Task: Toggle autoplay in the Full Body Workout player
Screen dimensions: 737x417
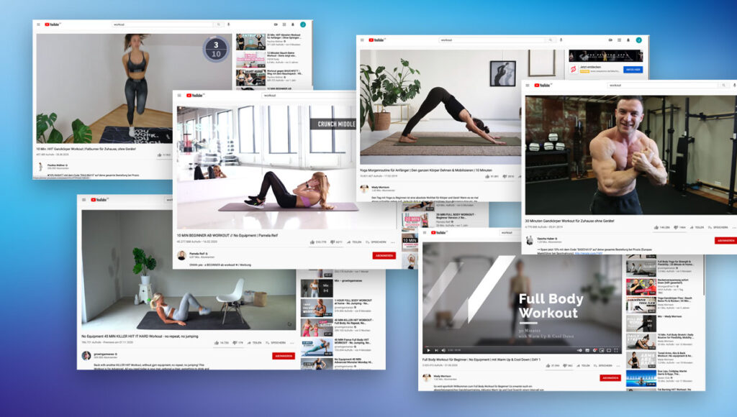Action: (x=579, y=350)
